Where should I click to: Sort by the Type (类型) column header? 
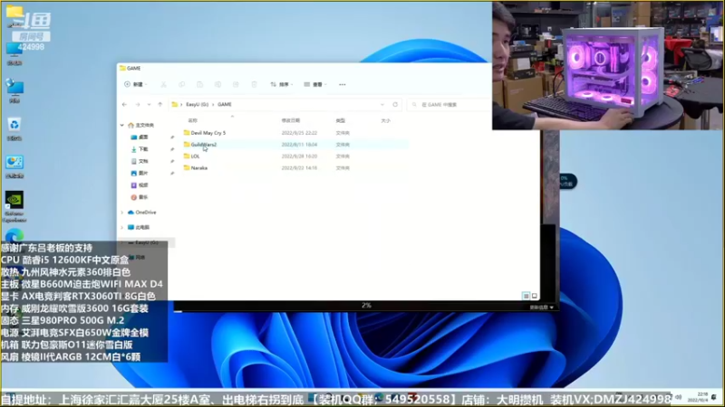[x=341, y=120]
